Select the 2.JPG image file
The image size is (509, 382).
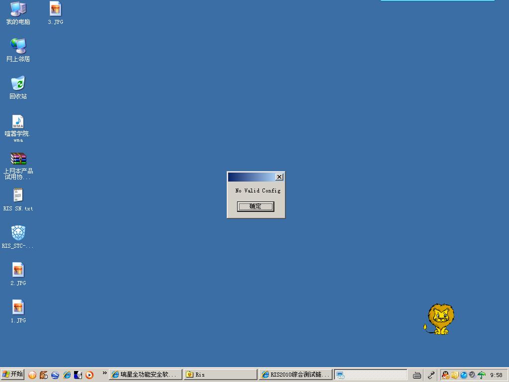pos(18,274)
